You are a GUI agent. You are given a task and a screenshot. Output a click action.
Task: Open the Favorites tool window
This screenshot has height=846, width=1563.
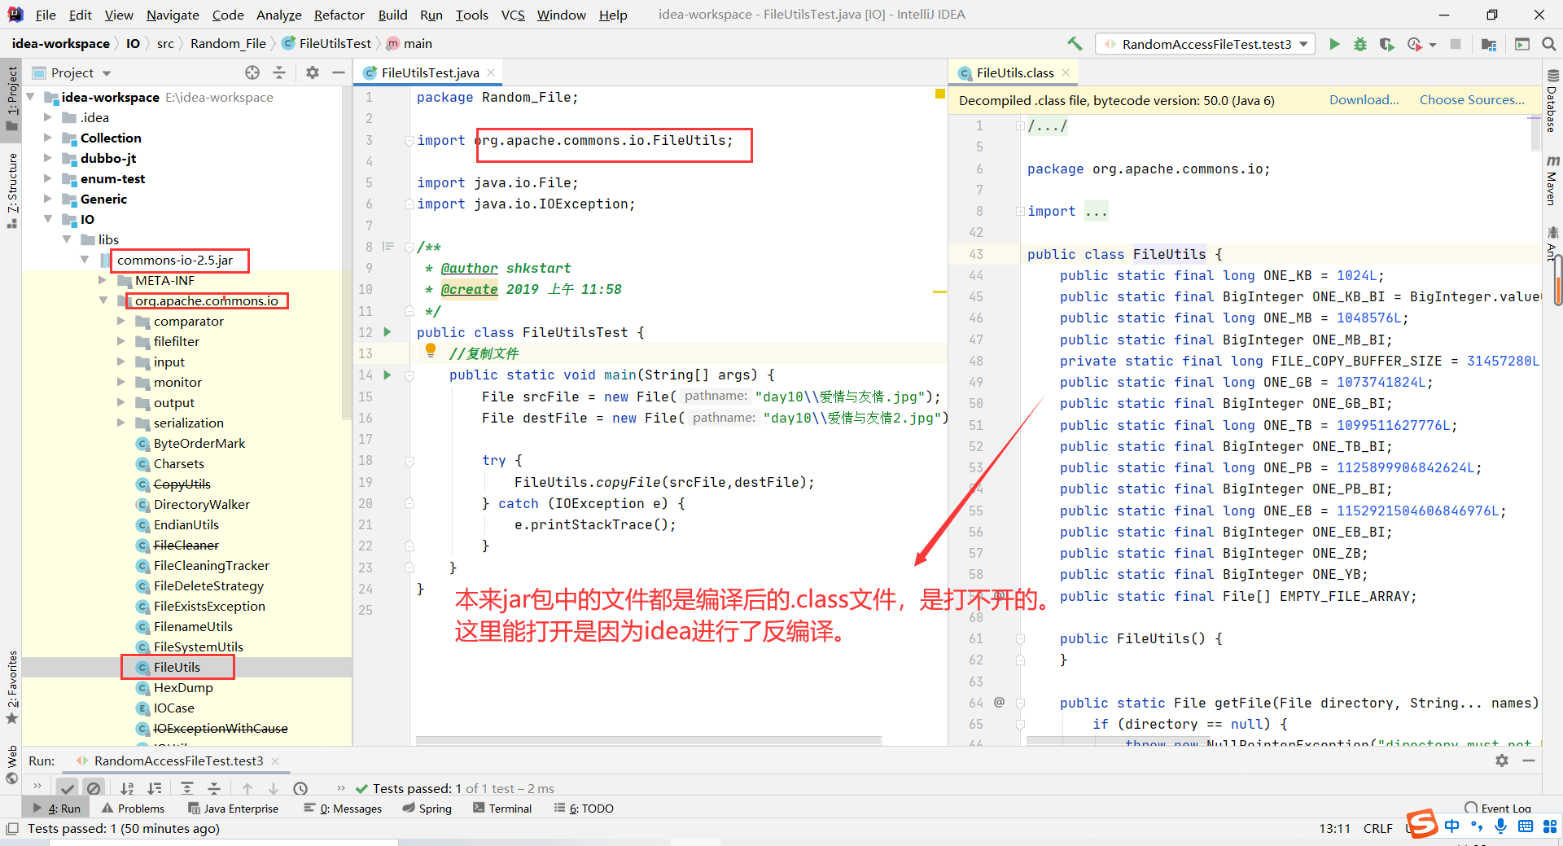pos(12,686)
